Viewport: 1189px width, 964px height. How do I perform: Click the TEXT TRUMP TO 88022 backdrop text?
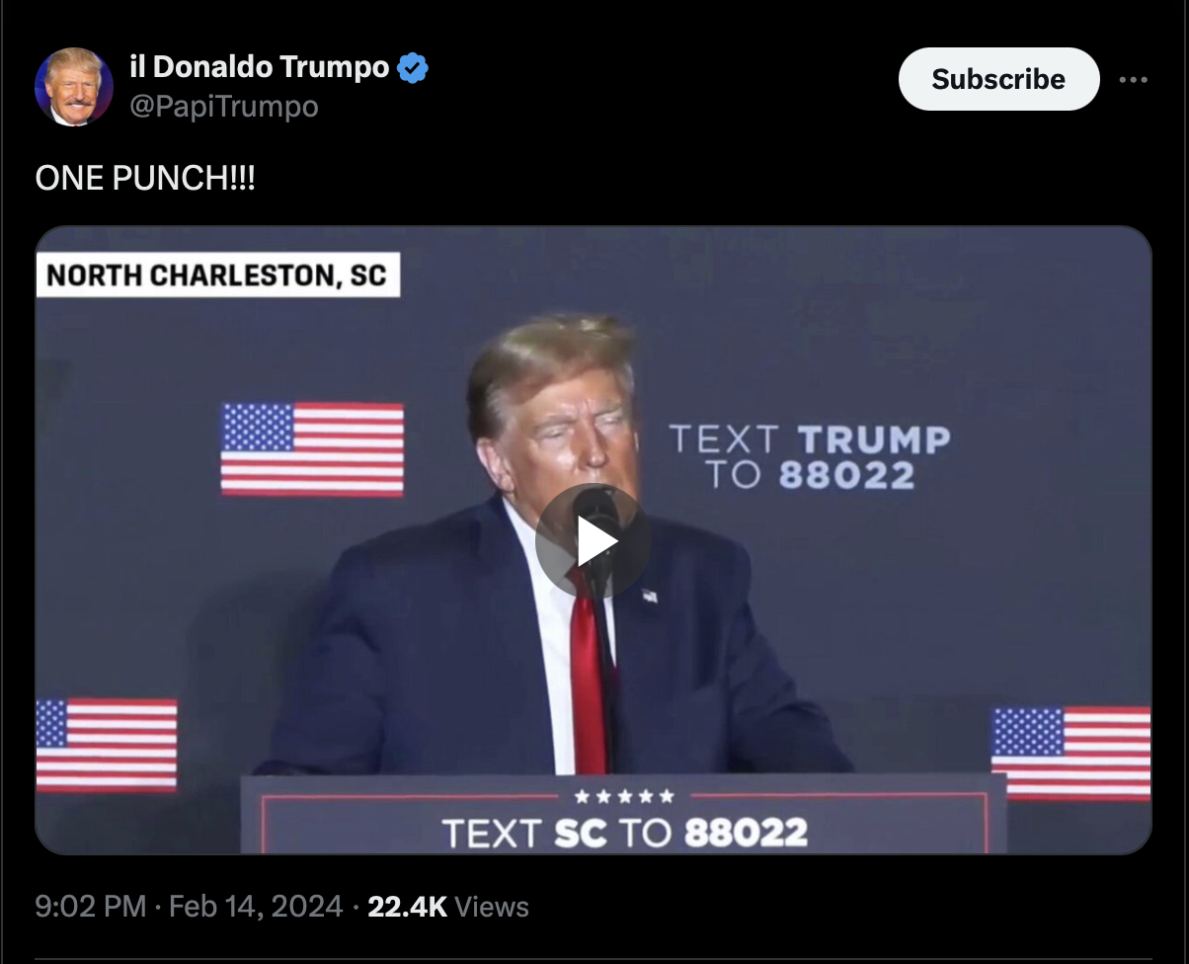point(809,456)
